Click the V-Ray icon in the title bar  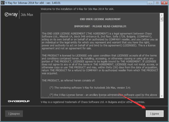point(2,3)
